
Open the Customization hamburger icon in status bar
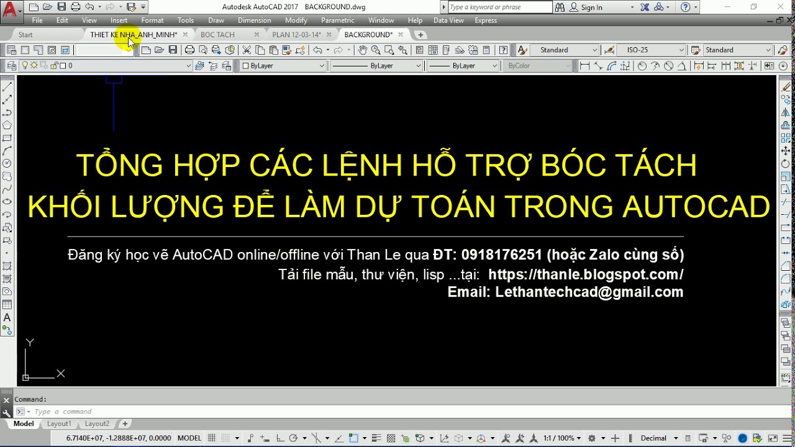point(788,438)
